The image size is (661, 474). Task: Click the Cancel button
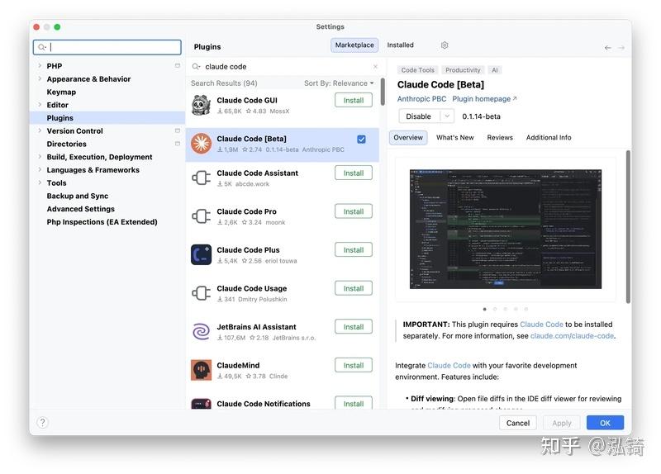point(518,423)
